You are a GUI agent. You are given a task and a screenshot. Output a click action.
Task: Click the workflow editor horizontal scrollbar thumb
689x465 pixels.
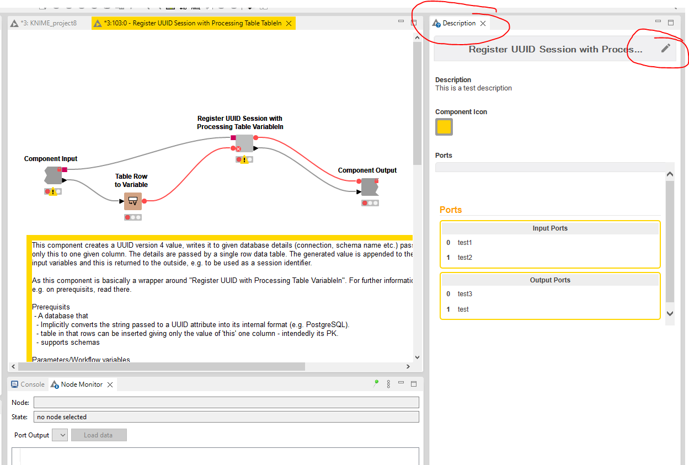[x=161, y=366]
